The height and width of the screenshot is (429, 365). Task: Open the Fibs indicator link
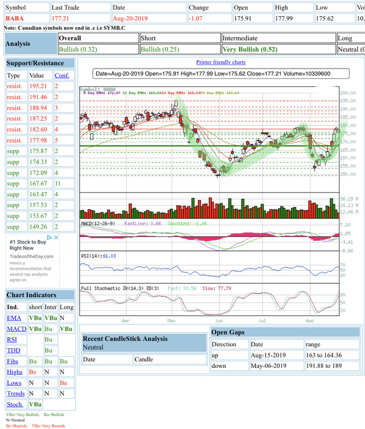click(12, 361)
